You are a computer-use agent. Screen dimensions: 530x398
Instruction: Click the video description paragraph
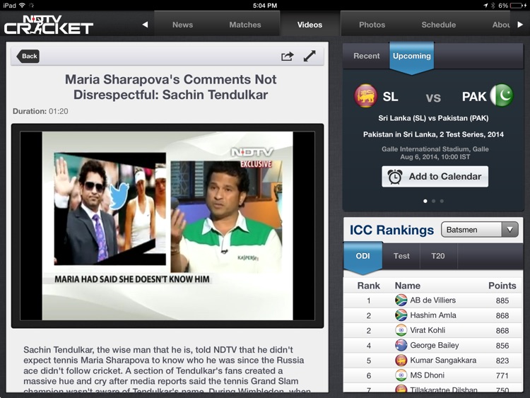[x=167, y=370]
